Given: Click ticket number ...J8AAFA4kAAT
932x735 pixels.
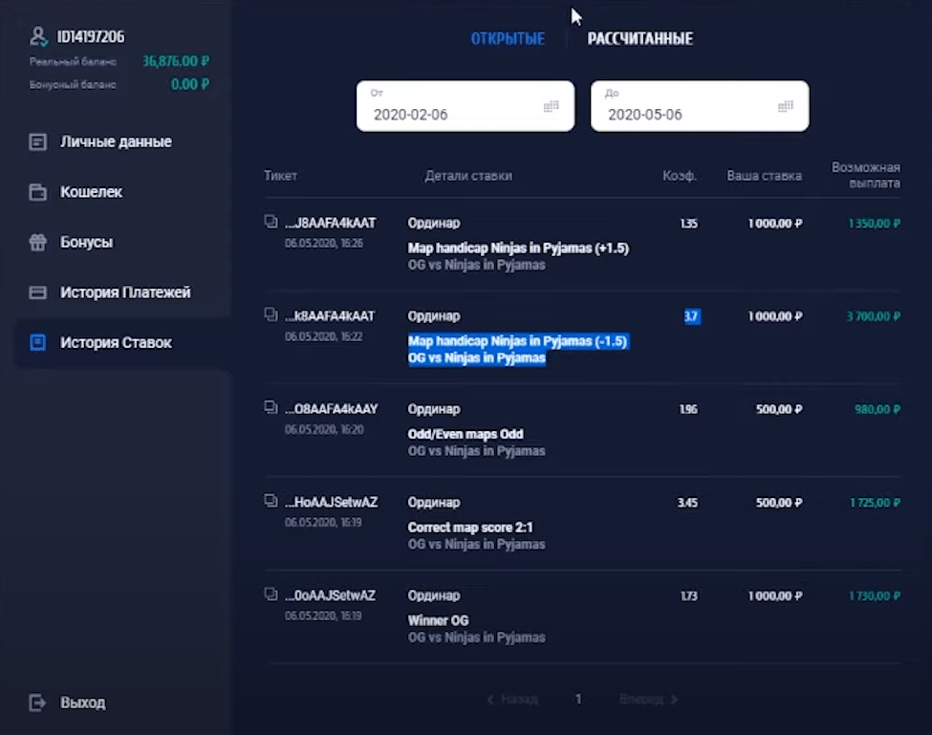Looking at the screenshot, I should (331, 224).
